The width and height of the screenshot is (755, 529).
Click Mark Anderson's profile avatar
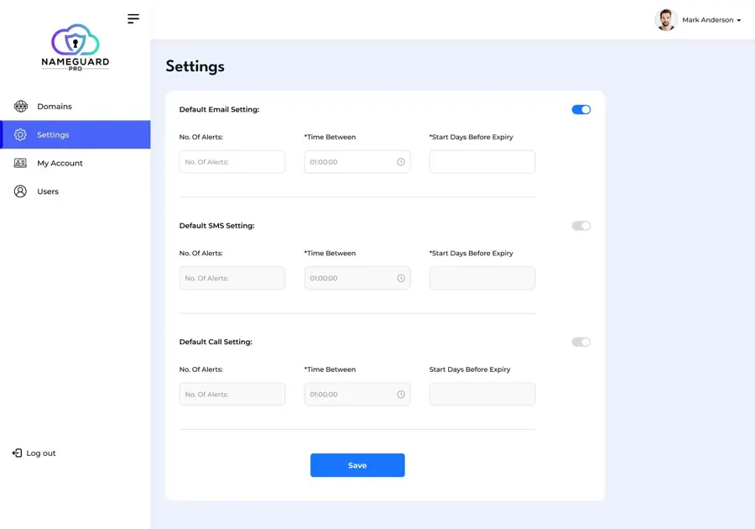click(666, 20)
